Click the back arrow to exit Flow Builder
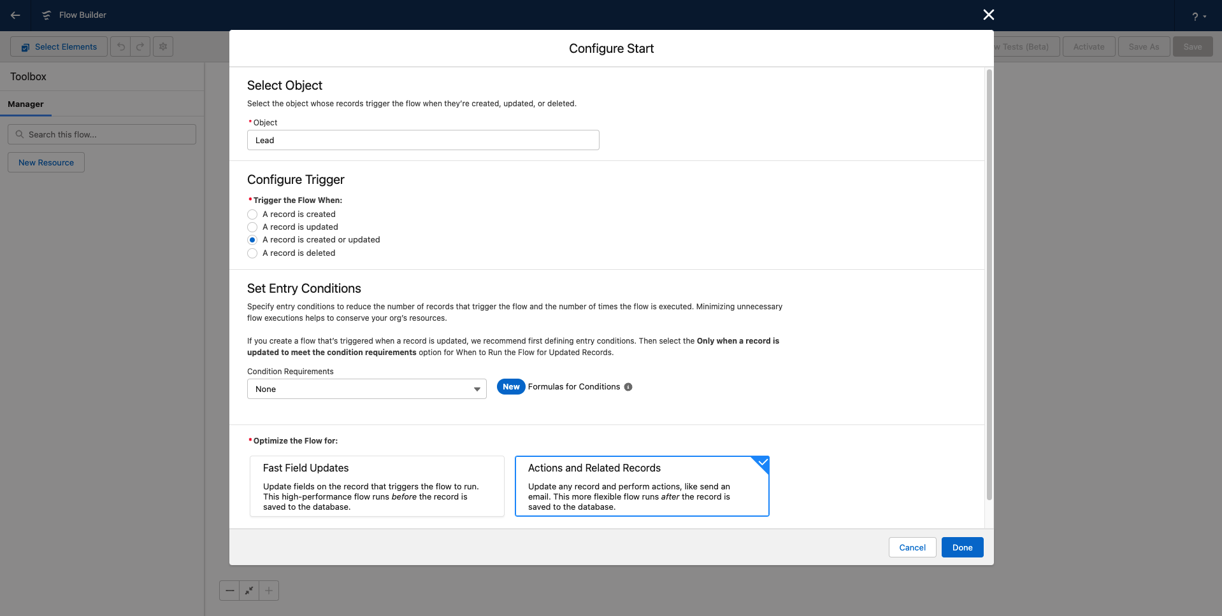Viewport: 1222px width, 616px height. click(15, 15)
